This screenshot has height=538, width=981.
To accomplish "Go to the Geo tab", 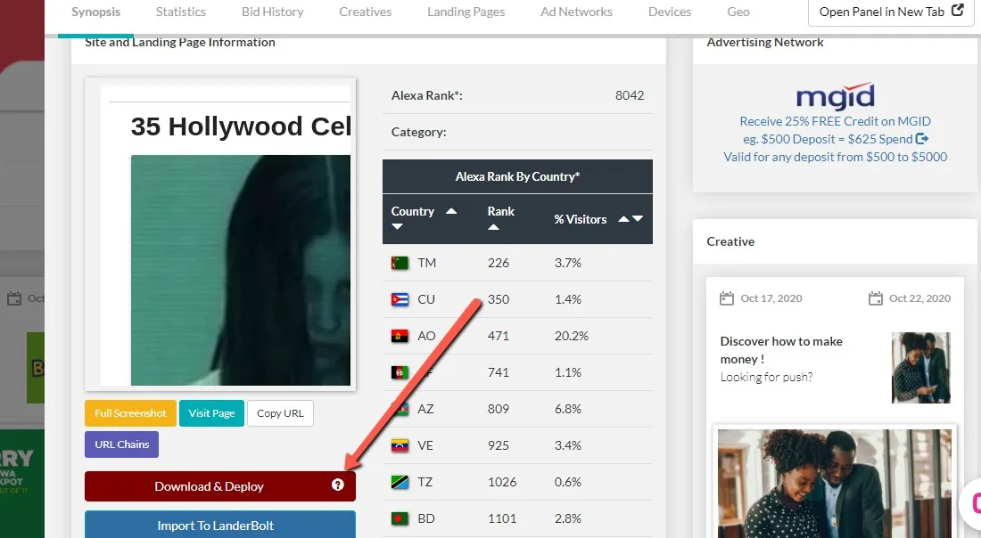I will tap(738, 12).
